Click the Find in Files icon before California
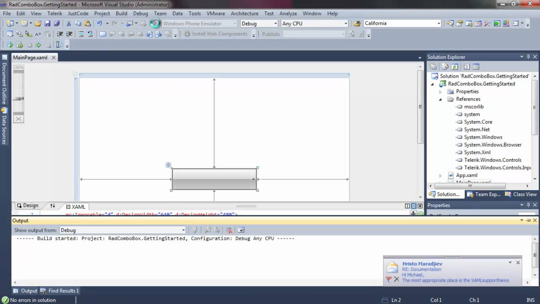Image resolution: width=540 pixels, height=304 pixels. click(x=357, y=23)
